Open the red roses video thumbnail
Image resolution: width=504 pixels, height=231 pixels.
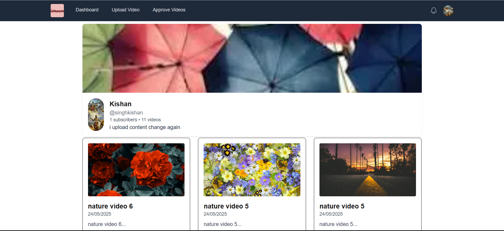[x=136, y=170]
